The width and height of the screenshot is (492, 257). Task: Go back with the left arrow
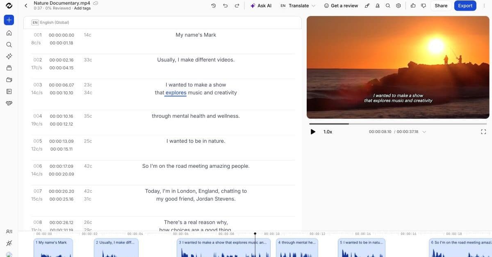[x=26, y=6]
